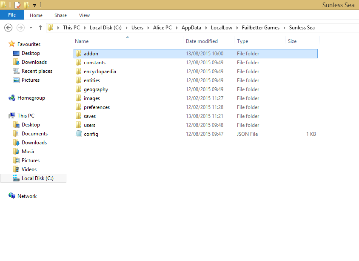Open Documents under This PC
359x261 pixels.
point(30,134)
